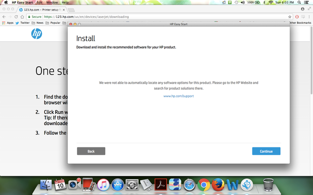Open Finder from the Dock
The height and width of the screenshot is (195, 313).
tap(46, 184)
